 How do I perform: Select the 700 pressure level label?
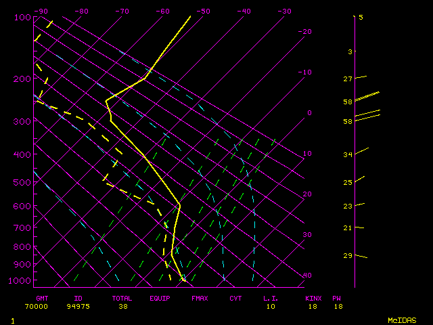pyautogui.click(x=23, y=227)
